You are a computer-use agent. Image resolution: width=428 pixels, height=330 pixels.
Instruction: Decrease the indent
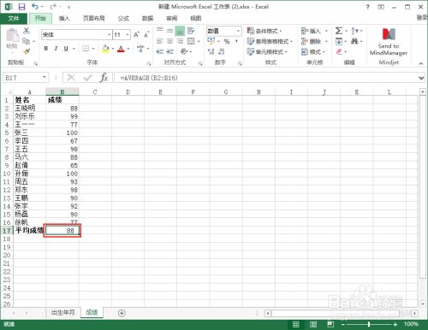click(160, 51)
